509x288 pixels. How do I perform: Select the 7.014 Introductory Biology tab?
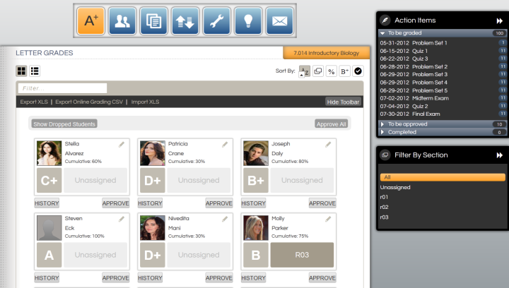(326, 53)
